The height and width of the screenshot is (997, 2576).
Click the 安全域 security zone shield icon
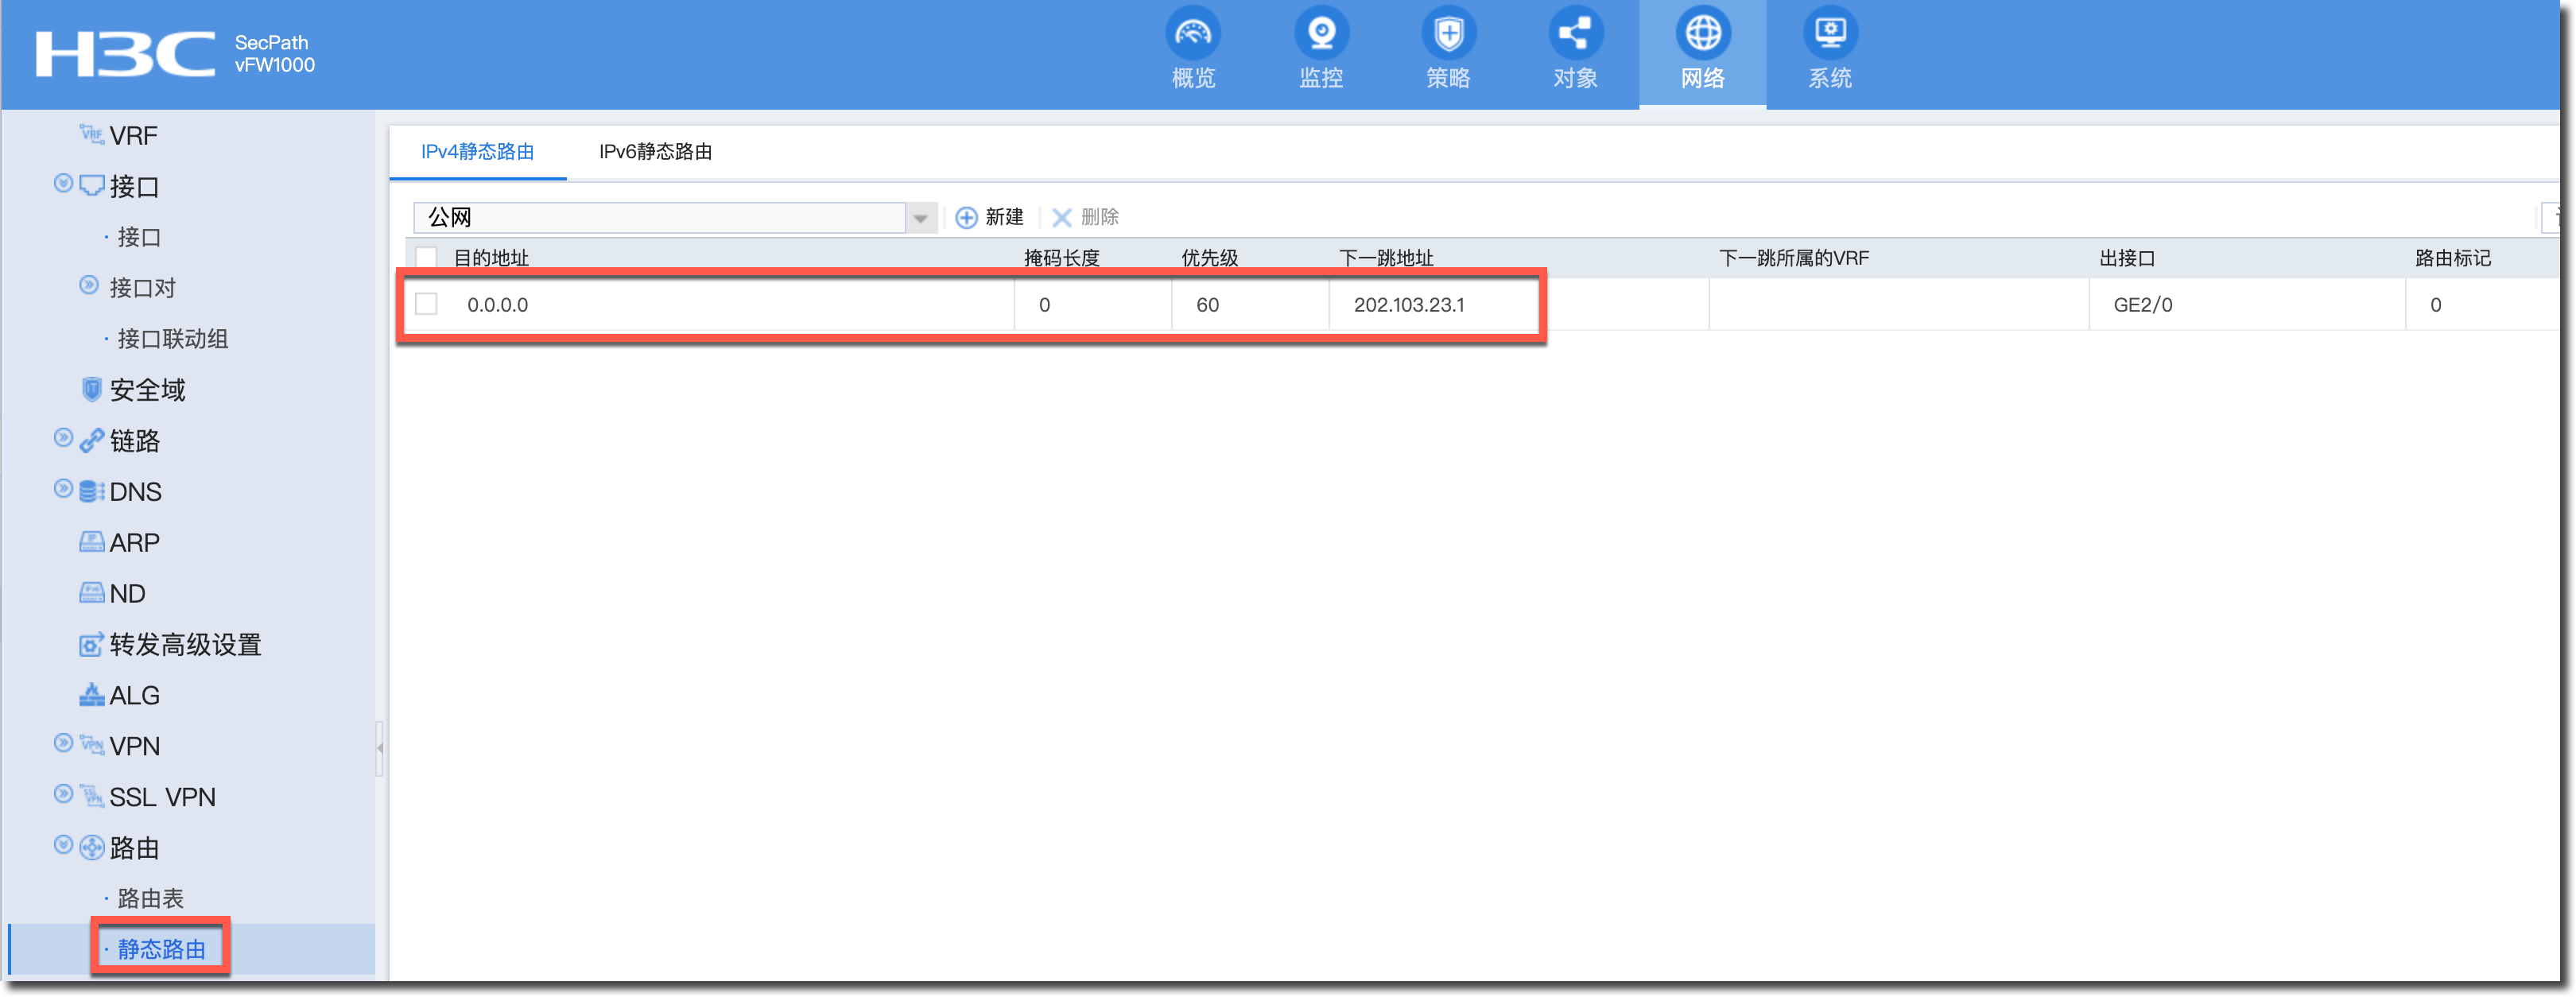[91, 389]
